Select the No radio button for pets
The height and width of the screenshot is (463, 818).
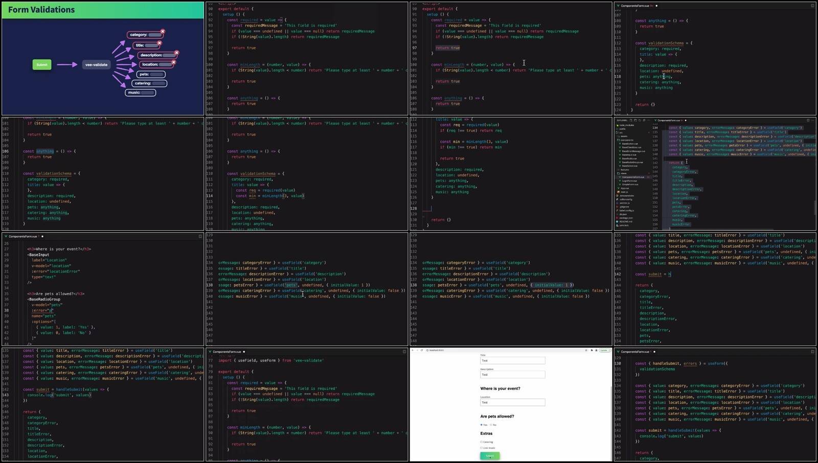[491, 425]
